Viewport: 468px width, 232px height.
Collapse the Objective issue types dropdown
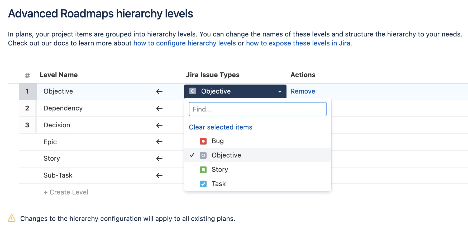(235, 91)
